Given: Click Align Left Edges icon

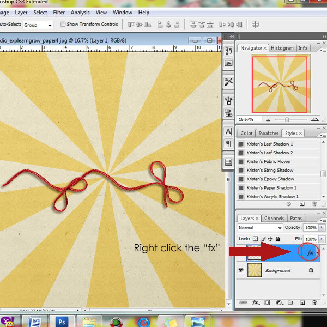Looking at the screenshot, I should [160, 25].
